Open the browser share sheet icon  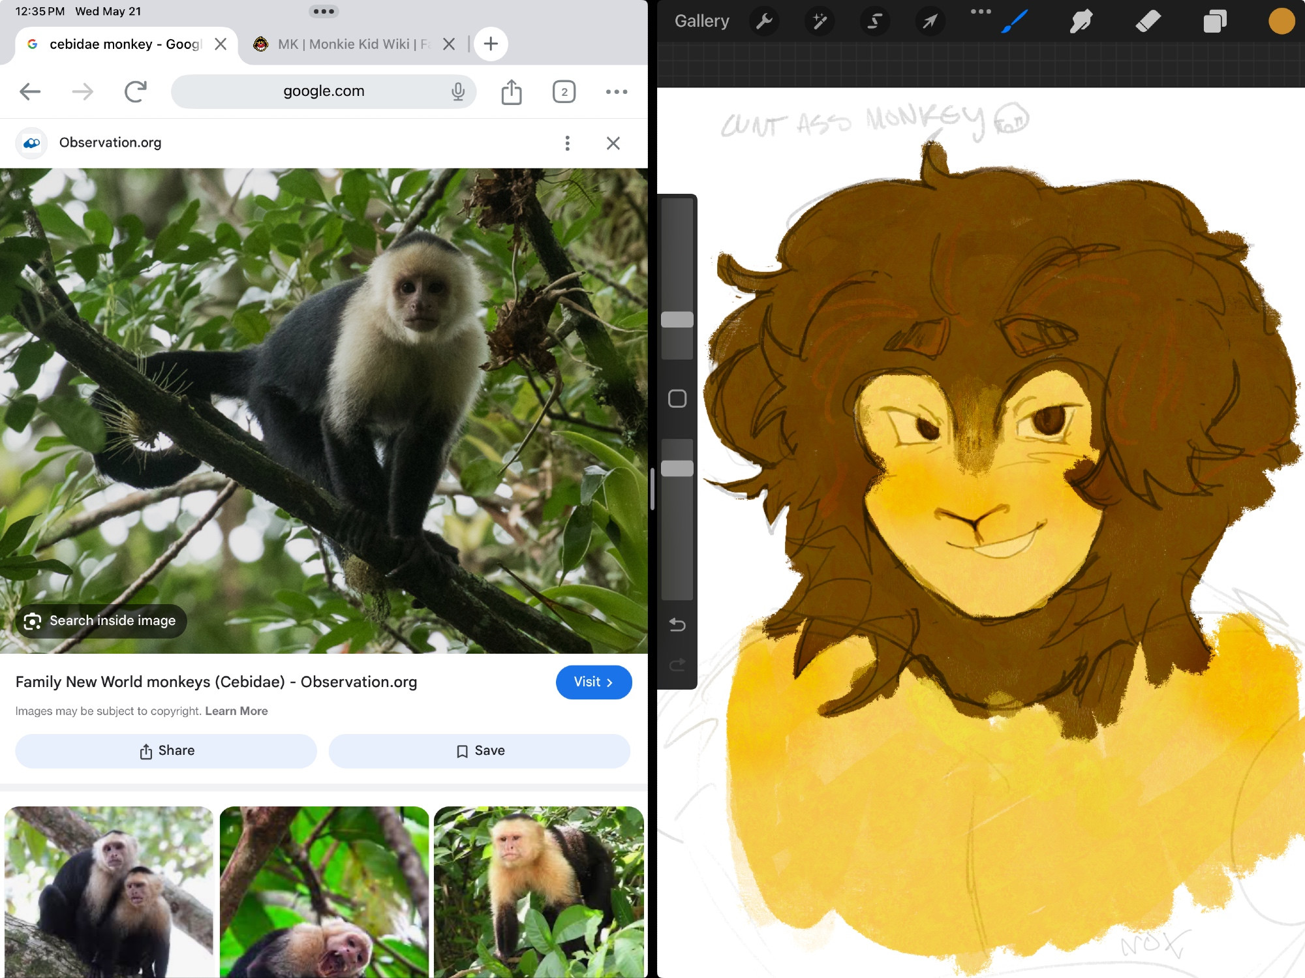(512, 92)
